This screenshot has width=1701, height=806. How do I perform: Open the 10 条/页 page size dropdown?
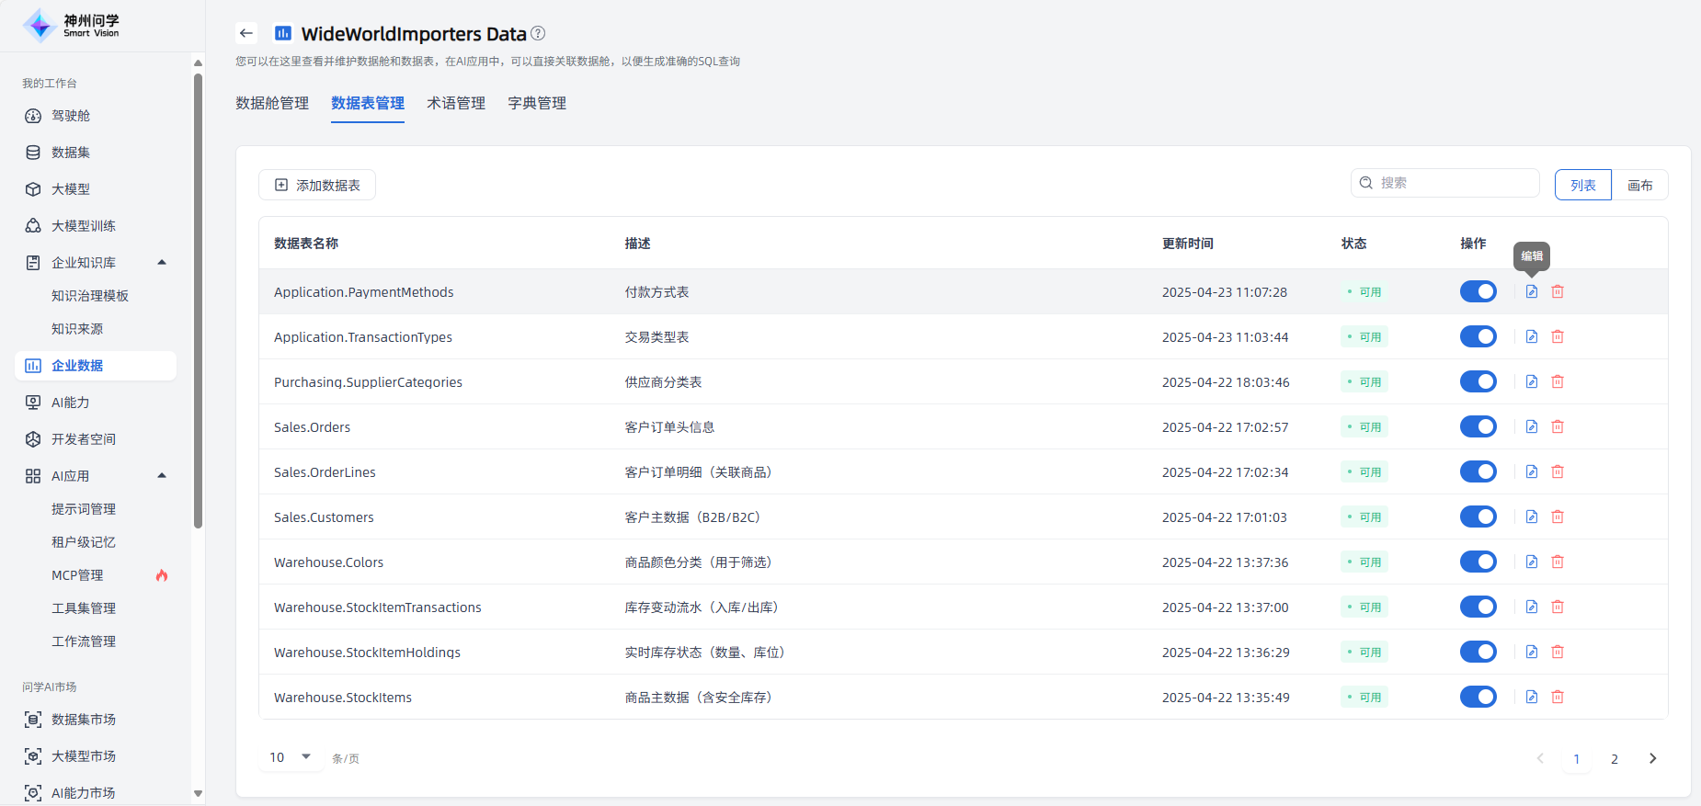tap(291, 757)
